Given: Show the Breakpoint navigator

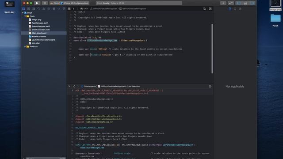Looking at the screenshot, I should coord(59,9).
